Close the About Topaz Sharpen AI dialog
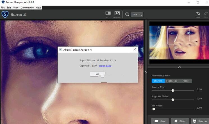 pos(135,49)
